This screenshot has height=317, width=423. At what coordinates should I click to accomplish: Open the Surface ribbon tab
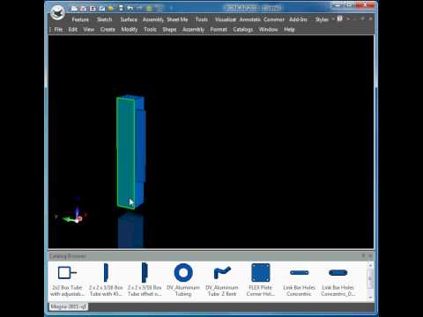(x=129, y=19)
